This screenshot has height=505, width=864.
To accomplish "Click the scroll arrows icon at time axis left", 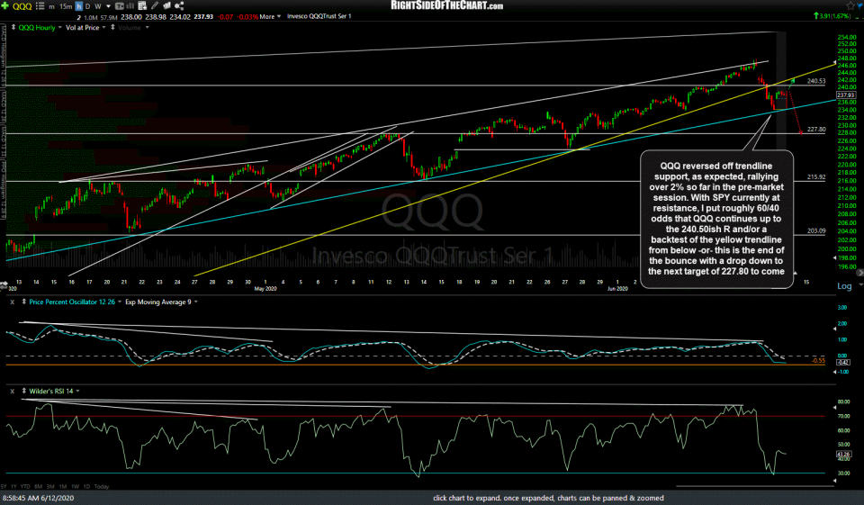I will 4,285.
